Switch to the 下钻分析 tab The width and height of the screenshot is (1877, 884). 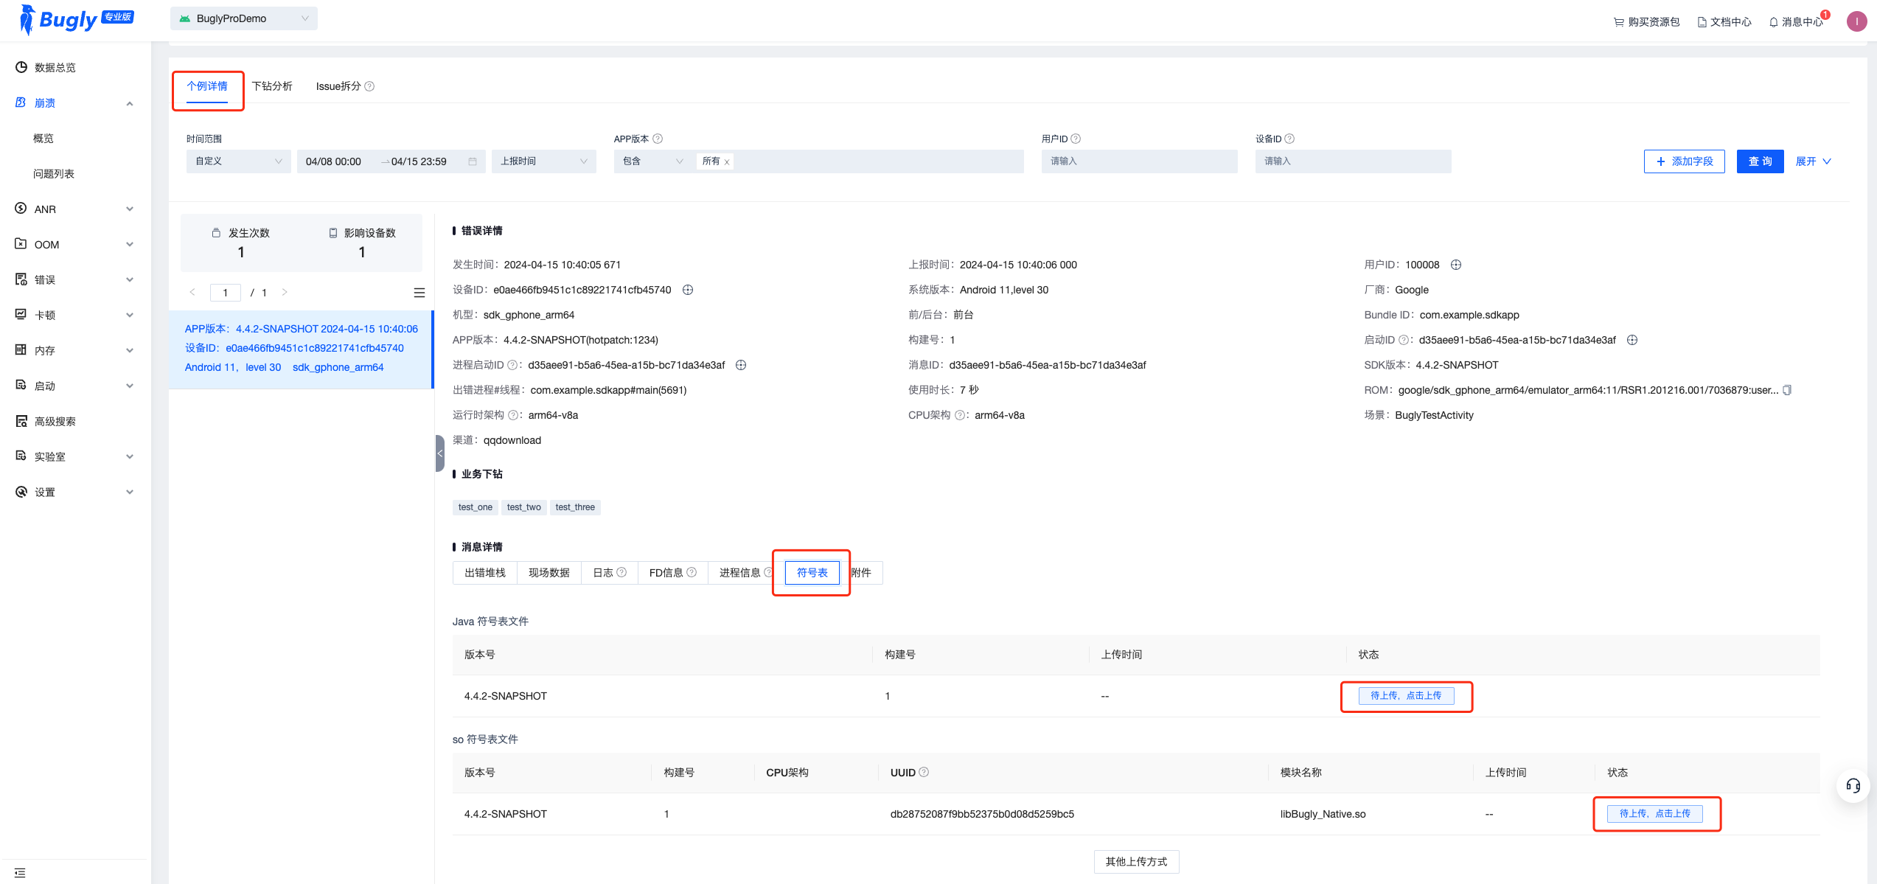pyautogui.click(x=272, y=86)
